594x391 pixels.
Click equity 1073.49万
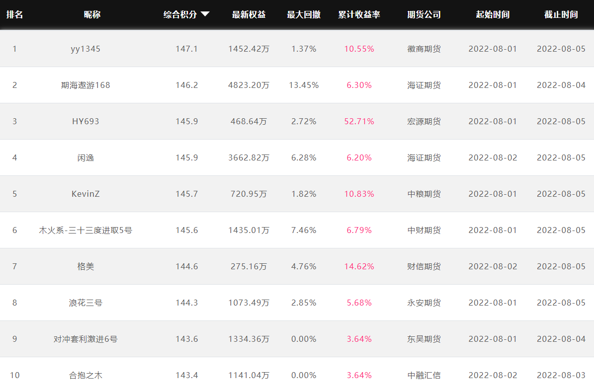[x=249, y=303]
